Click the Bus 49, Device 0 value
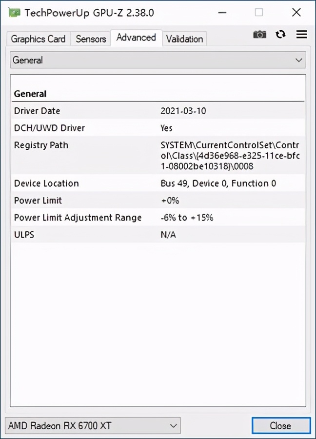The image size is (316, 439). tap(218, 183)
